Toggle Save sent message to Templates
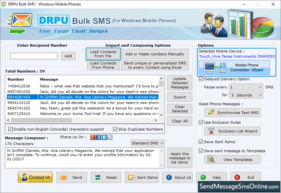The height and width of the screenshot is (193, 281). point(201,151)
